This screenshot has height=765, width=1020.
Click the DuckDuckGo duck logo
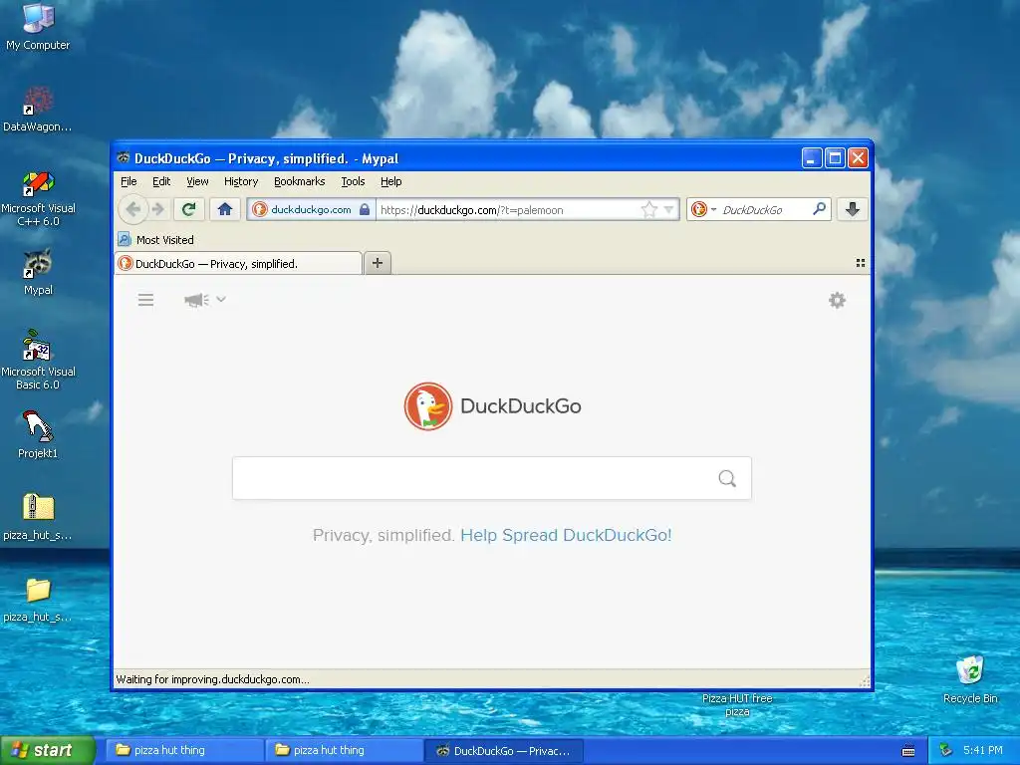click(427, 406)
